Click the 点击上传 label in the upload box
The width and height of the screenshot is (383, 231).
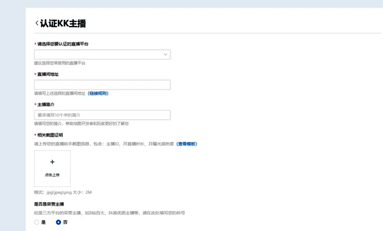pyautogui.click(x=52, y=175)
